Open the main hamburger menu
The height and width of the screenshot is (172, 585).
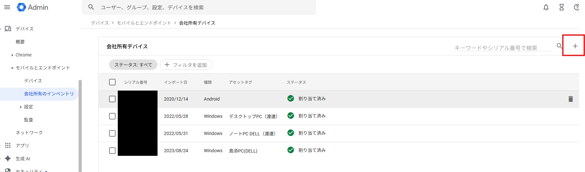pos(7,7)
